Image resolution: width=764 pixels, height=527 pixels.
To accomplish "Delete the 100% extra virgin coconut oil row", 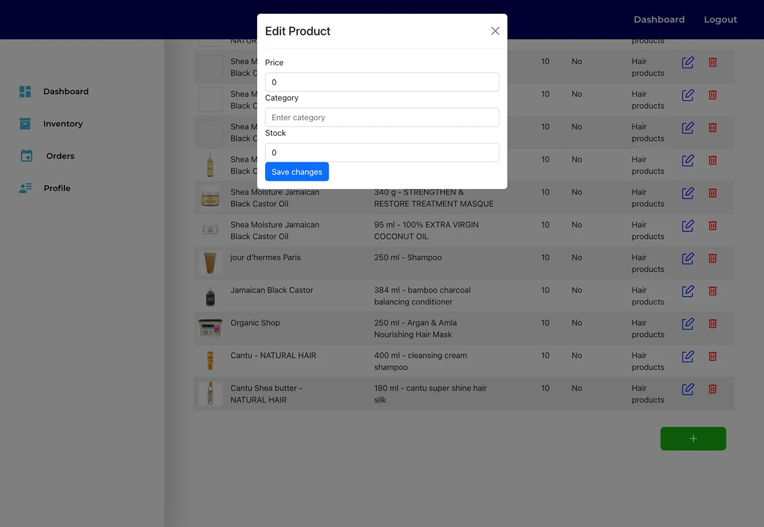I will coord(713,225).
